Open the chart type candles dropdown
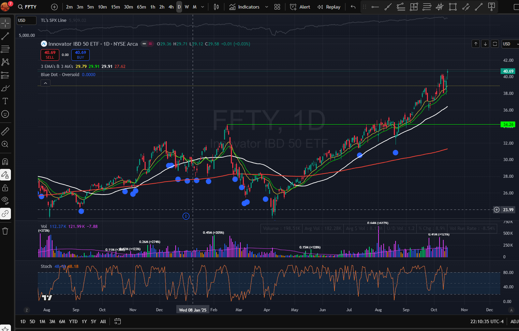Screen dimensions: 519x331 click(x=216, y=7)
